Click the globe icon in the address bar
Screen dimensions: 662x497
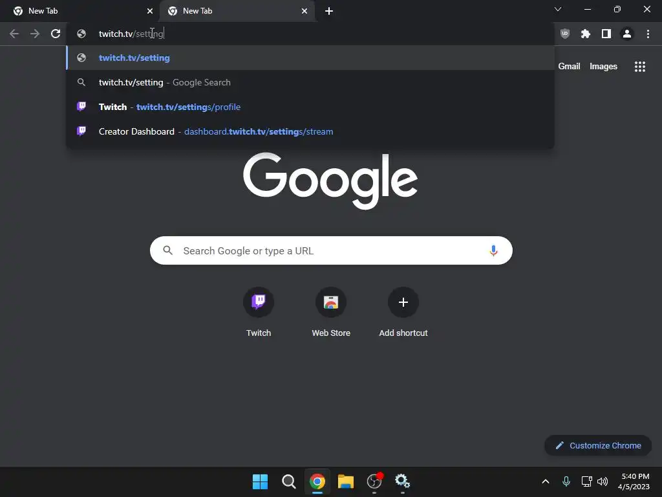81,34
